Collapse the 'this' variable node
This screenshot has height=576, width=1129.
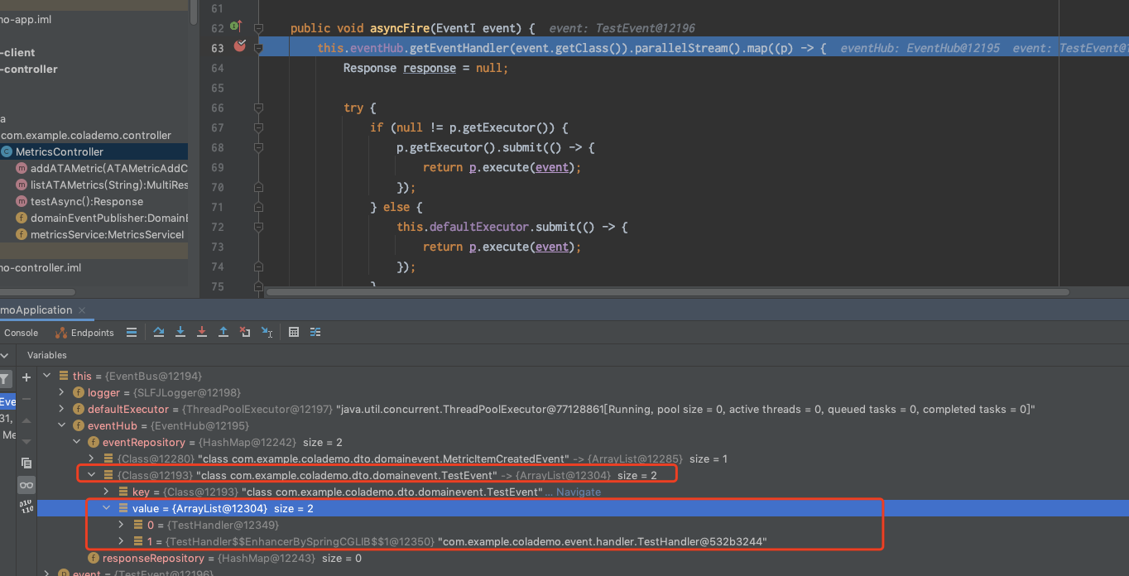(x=47, y=376)
